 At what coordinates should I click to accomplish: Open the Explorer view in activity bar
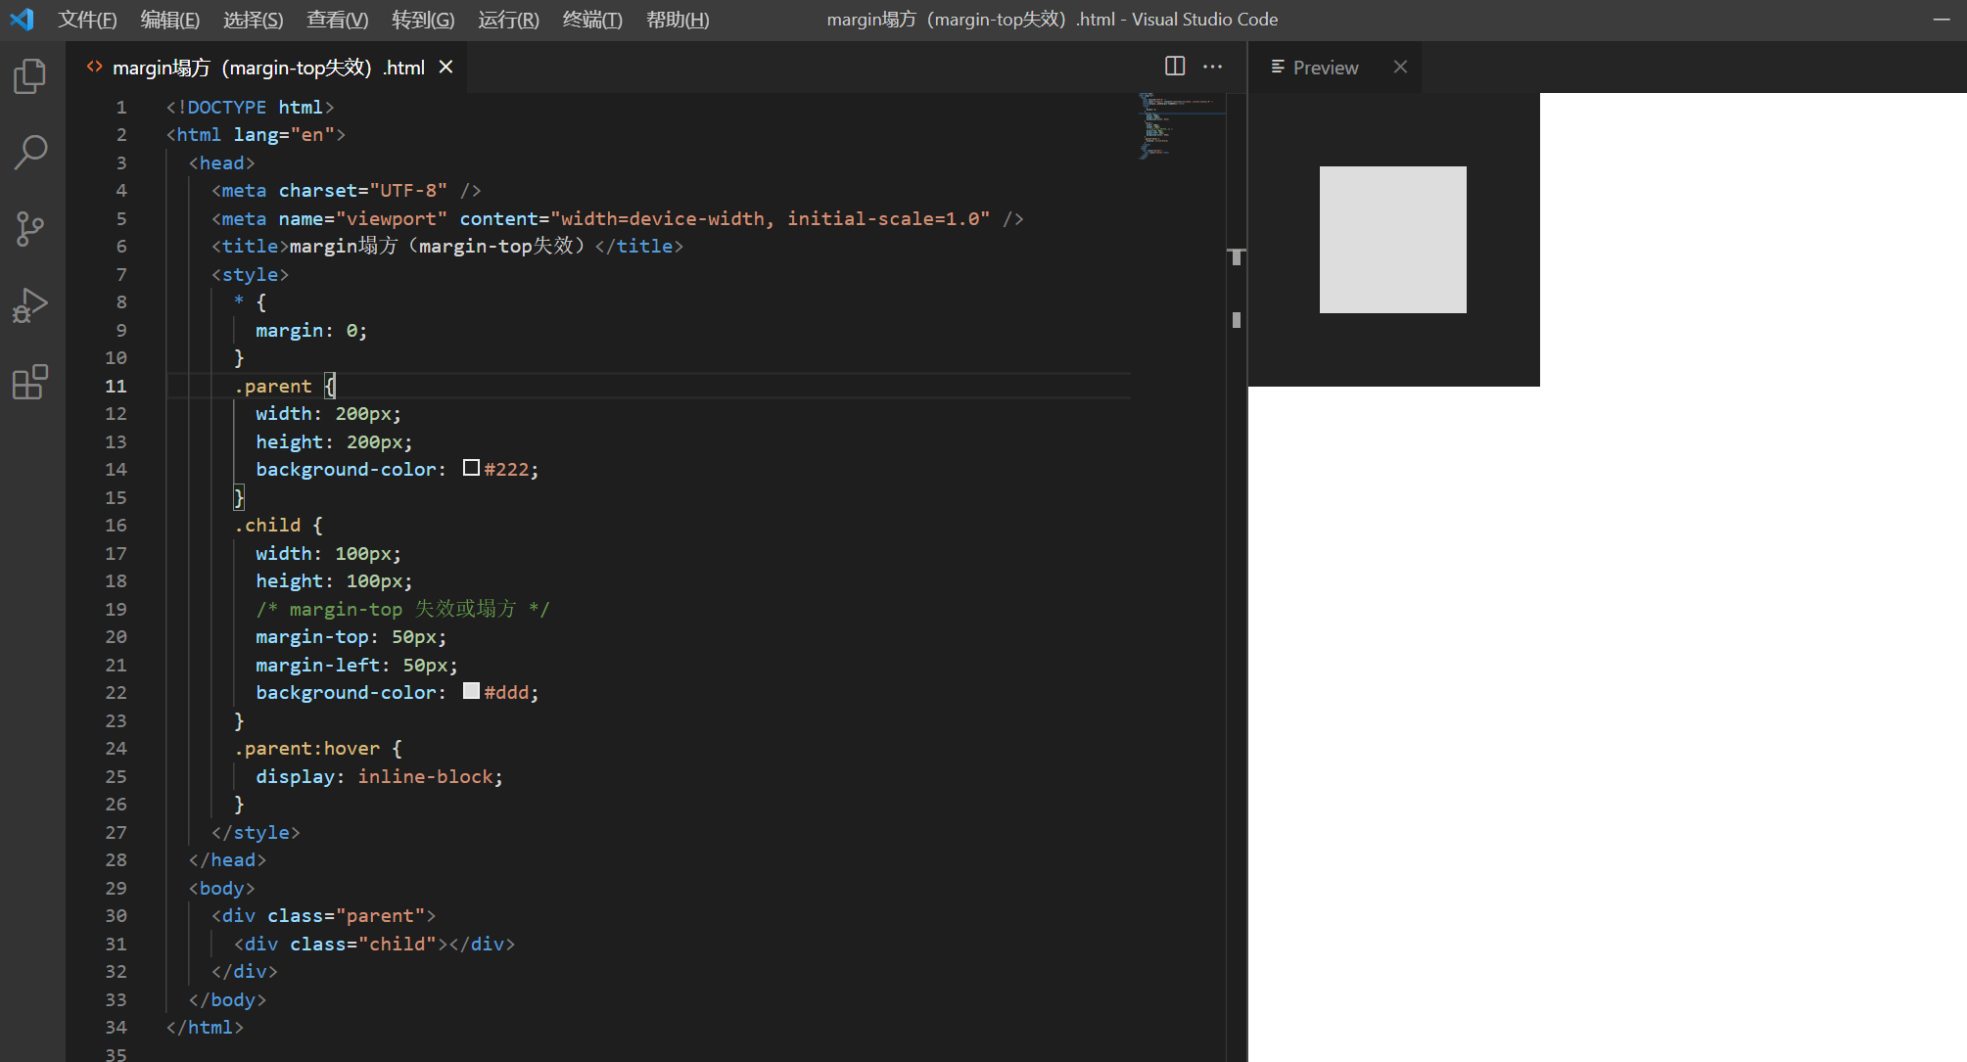30,76
